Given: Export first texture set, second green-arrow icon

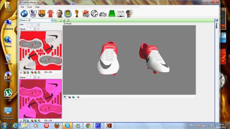Looking at the screenshot, I should click(x=36, y=72).
